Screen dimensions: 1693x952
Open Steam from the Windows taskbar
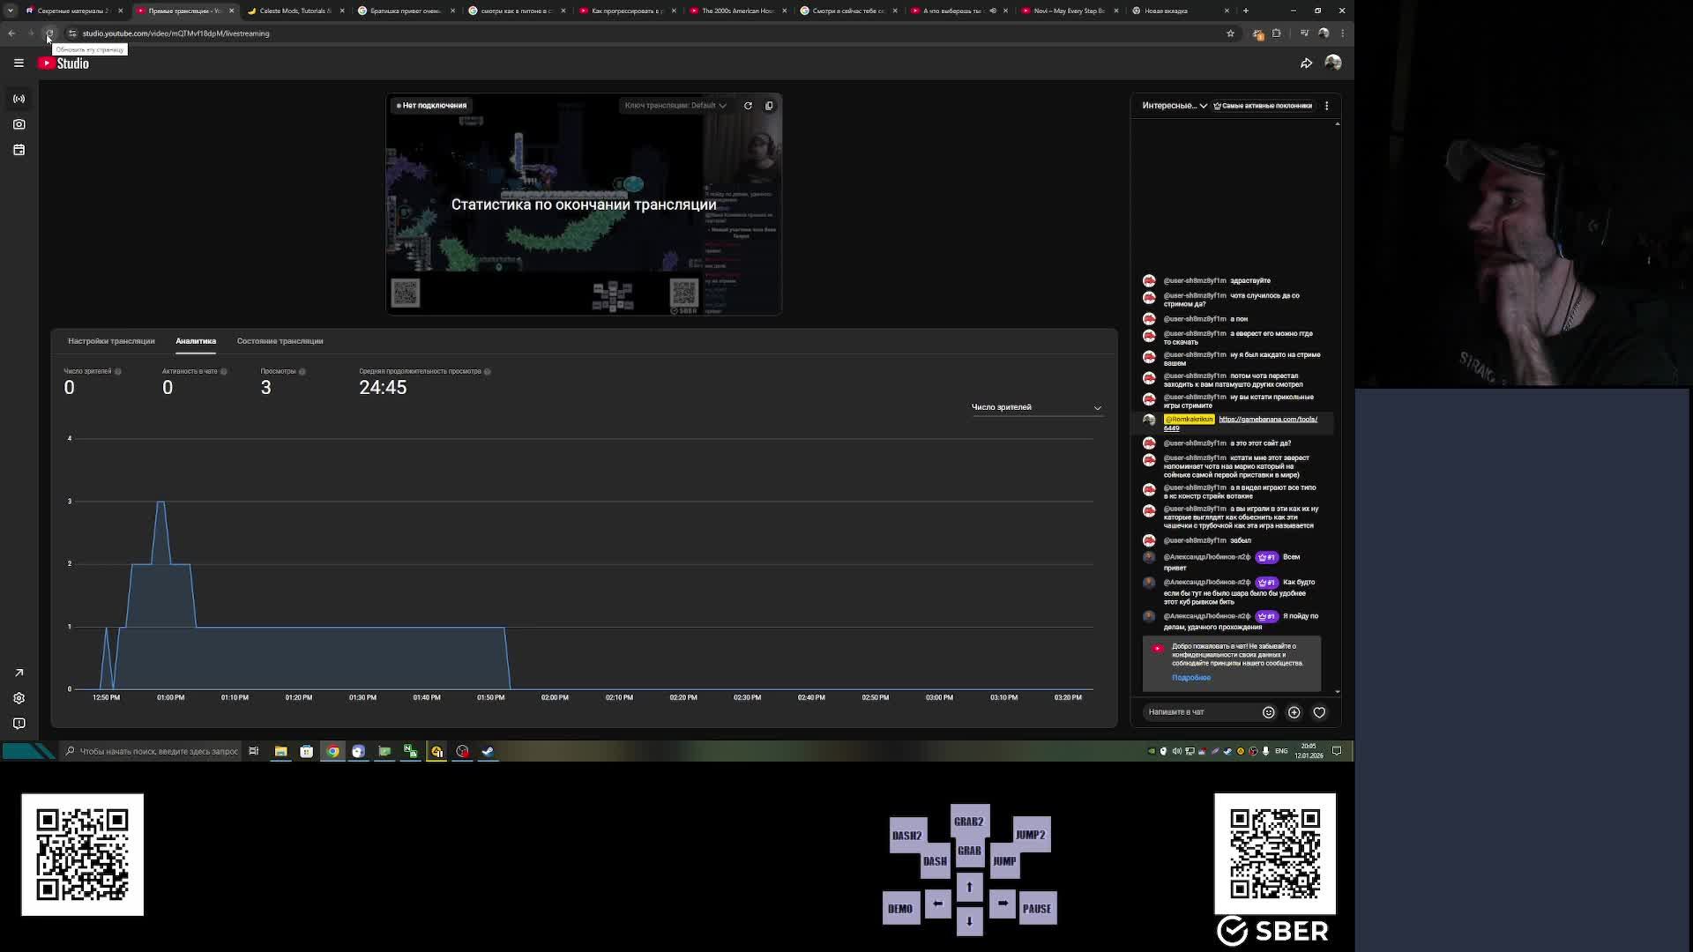point(488,751)
